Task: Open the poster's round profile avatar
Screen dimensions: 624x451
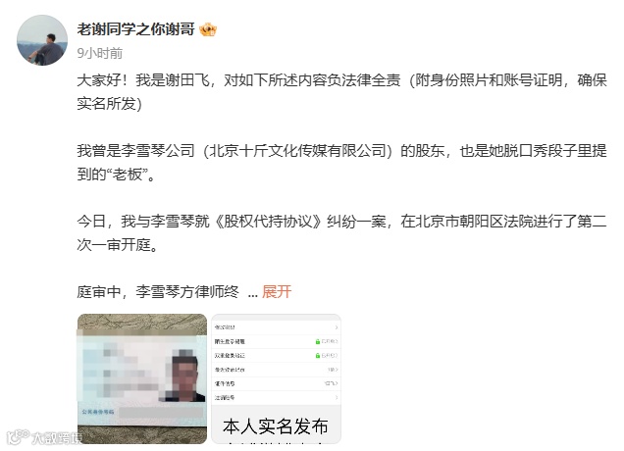Action: tap(42, 40)
